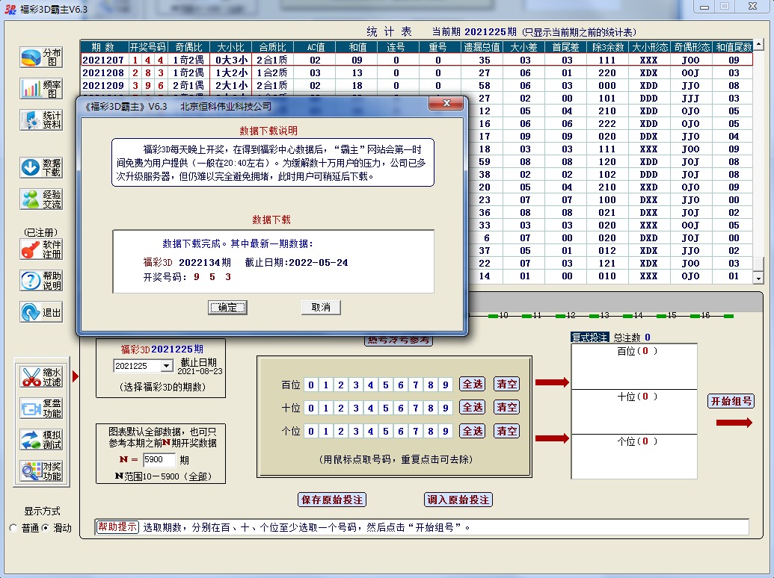Open the 对奖功能 prize check tool

41,471
